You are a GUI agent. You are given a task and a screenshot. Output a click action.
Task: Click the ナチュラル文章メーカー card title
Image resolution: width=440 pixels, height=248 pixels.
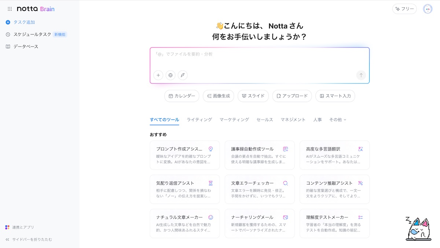pos(179,217)
